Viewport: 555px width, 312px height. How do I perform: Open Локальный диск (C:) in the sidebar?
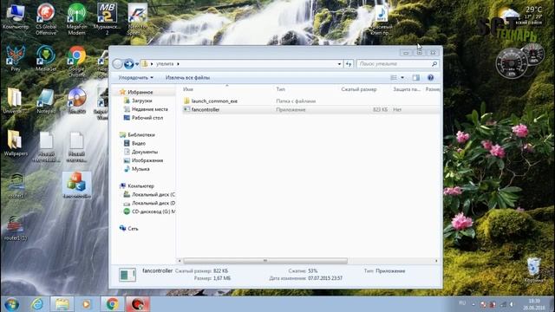153,194
